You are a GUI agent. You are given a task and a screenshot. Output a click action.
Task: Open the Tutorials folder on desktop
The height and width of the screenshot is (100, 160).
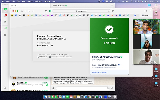coord(156,77)
